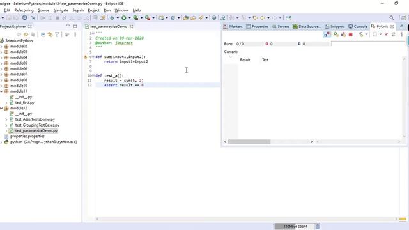
Task: Open PyUnit history dropdown arrow
Action: click(366, 34)
